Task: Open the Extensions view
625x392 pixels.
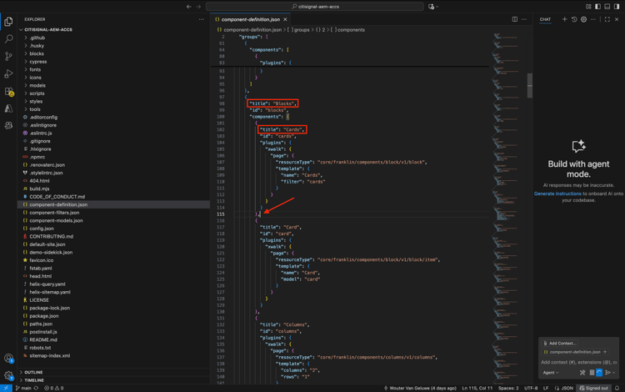Action: point(8,92)
